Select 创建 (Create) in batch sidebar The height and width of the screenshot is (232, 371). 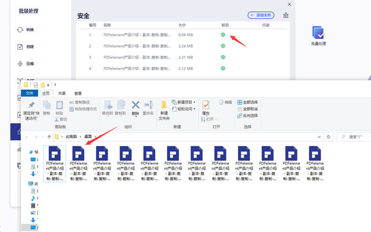(x=26, y=47)
